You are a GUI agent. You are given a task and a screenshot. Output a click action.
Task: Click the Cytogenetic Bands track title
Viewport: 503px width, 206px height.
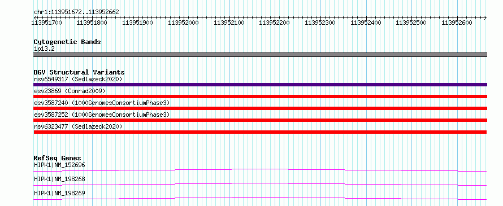(x=67, y=42)
